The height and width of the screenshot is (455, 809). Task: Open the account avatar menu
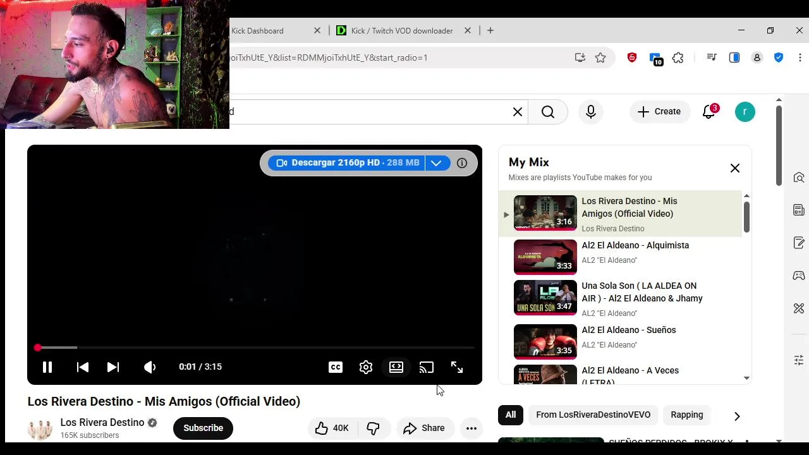point(745,112)
